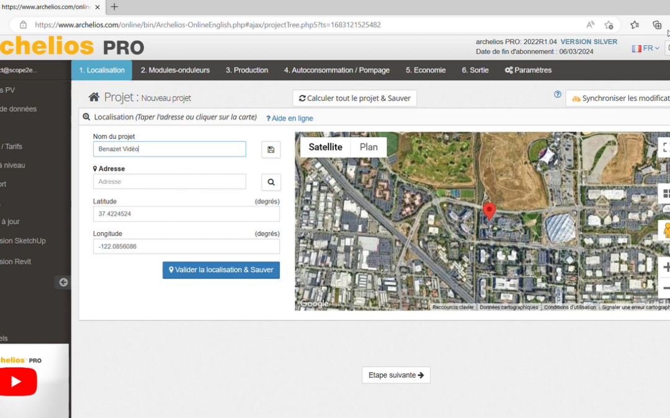Open a new browser tab
The image size is (670, 418).
coord(114,7)
